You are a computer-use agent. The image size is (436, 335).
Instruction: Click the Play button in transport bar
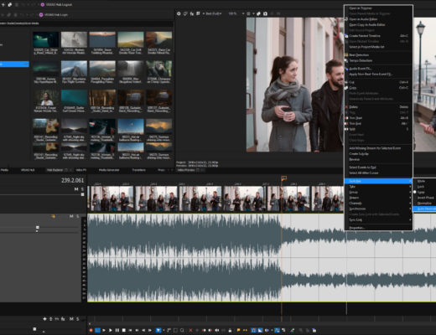(x=111, y=330)
